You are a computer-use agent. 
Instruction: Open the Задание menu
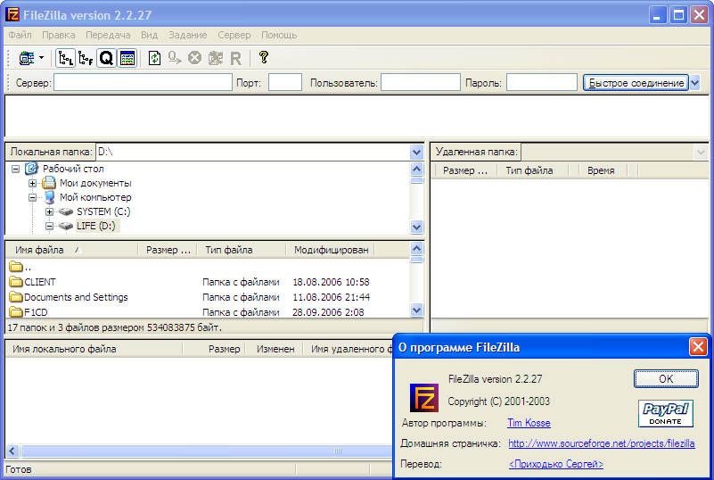coord(187,35)
